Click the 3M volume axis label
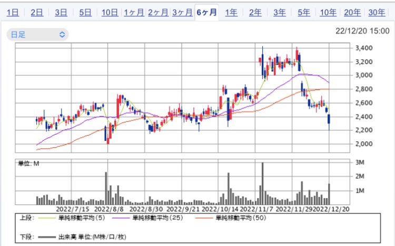 pyautogui.click(x=360, y=162)
